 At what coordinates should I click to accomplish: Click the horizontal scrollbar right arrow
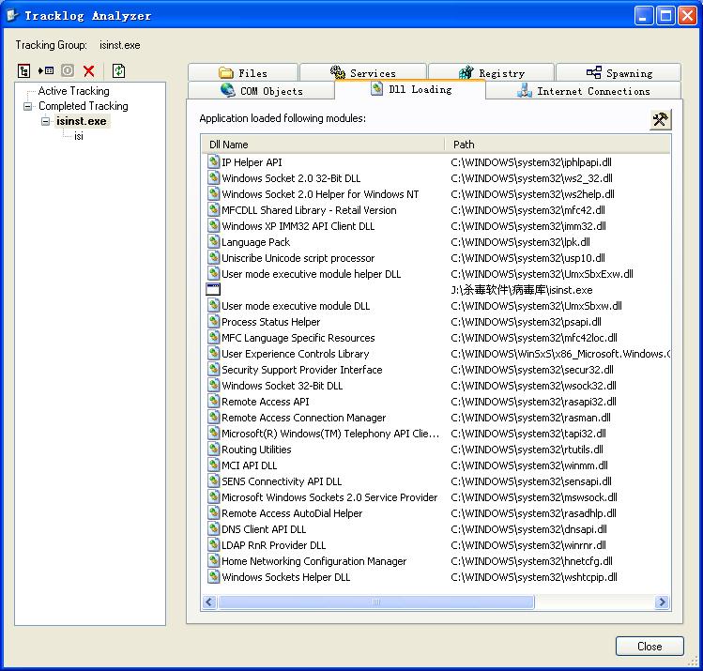[x=662, y=602]
